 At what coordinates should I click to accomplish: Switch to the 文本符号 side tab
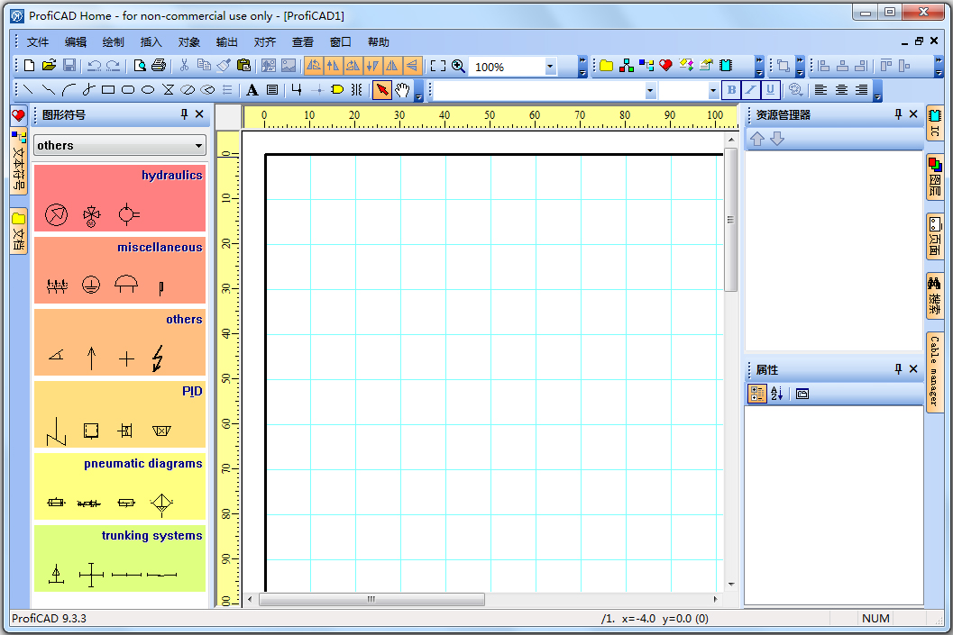point(19,161)
